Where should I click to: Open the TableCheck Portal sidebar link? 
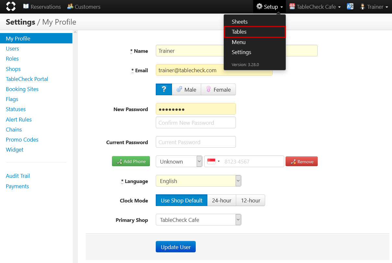pyautogui.click(x=27, y=79)
